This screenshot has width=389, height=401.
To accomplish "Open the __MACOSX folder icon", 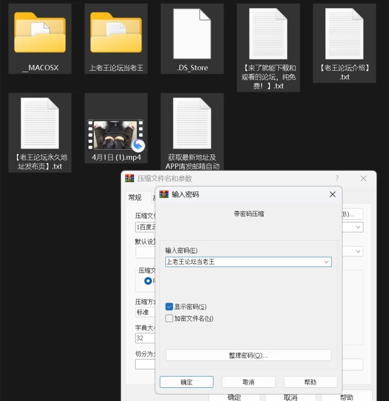I will click(x=40, y=33).
